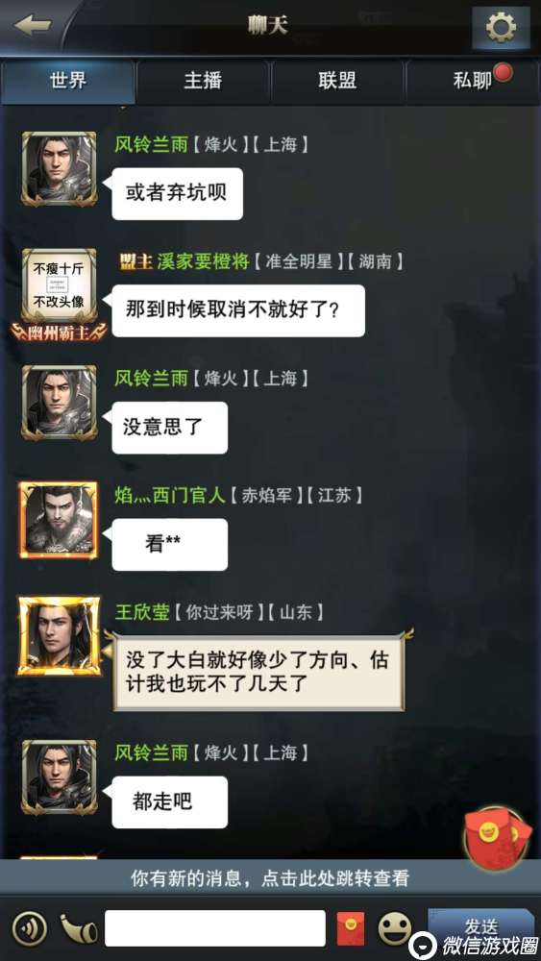Tap 西门官人's avatar portrait
This screenshot has height=961, width=541.
[59, 520]
